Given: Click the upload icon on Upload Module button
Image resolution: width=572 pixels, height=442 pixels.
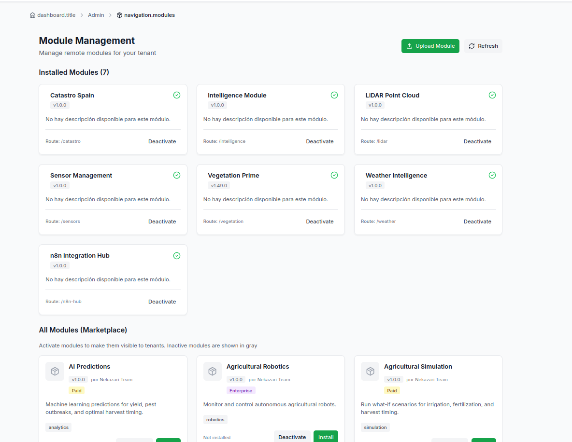Looking at the screenshot, I should [x=410, y=46].
